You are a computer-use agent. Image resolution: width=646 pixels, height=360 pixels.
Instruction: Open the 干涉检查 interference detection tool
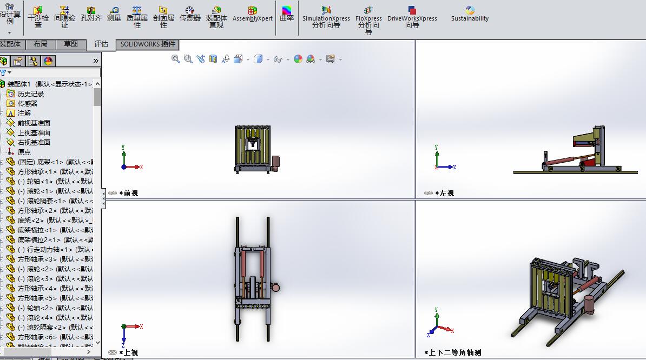click(38, 16)
